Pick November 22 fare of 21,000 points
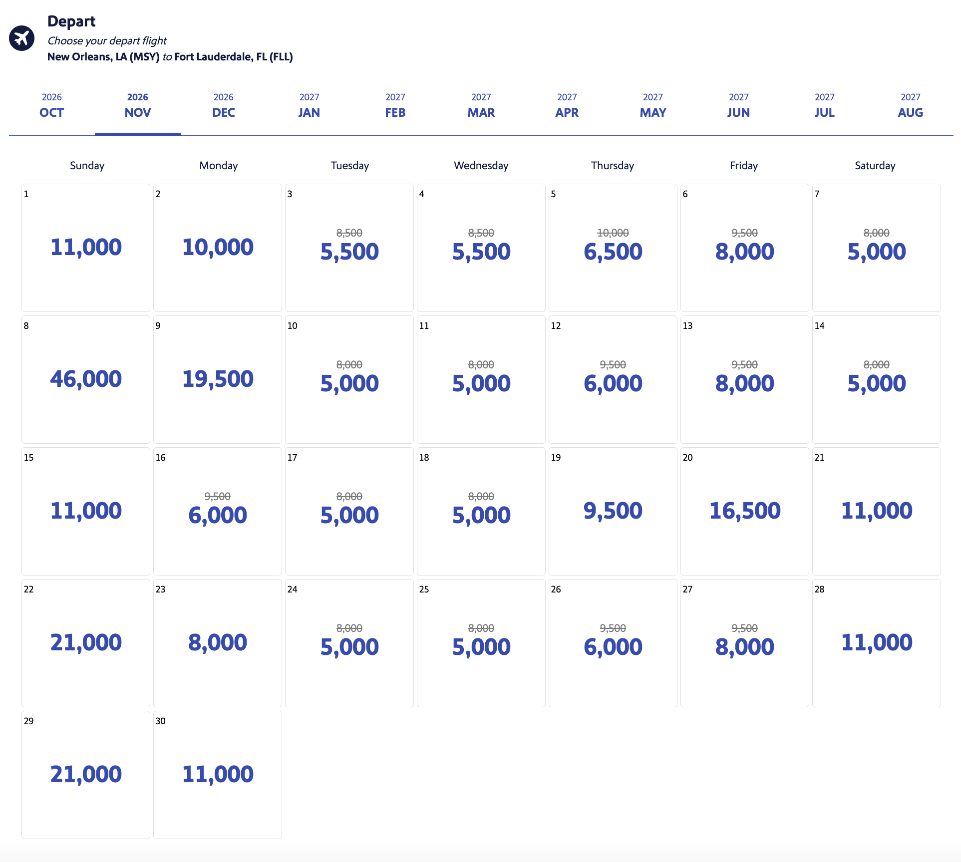The height and width of the screenshot is (862, 961). tap(86, 643)
